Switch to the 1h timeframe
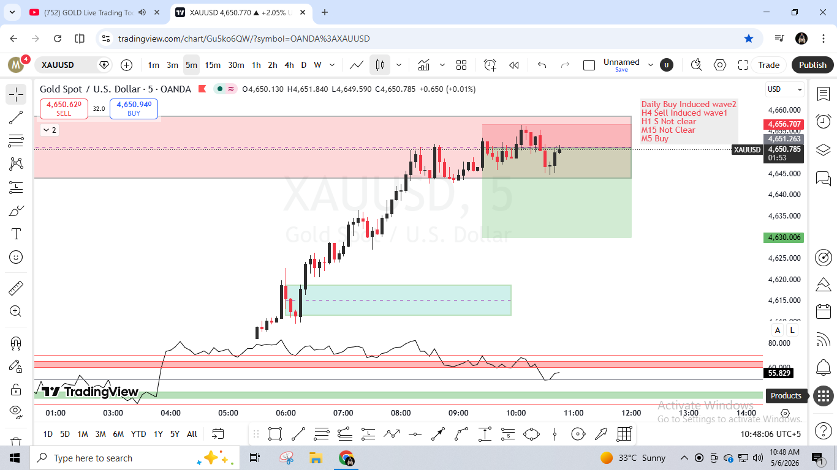The image size is (837, 470). pos(256,65)
